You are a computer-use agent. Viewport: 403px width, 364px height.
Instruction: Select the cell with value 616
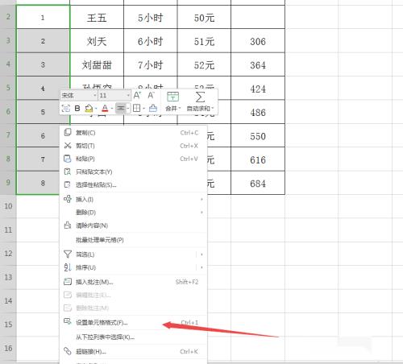point(258,159)
